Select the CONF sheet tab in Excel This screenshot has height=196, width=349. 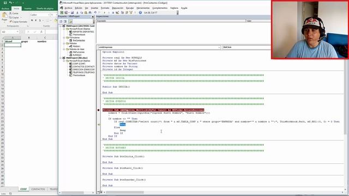pyautogui.click(x=23, y=189)
